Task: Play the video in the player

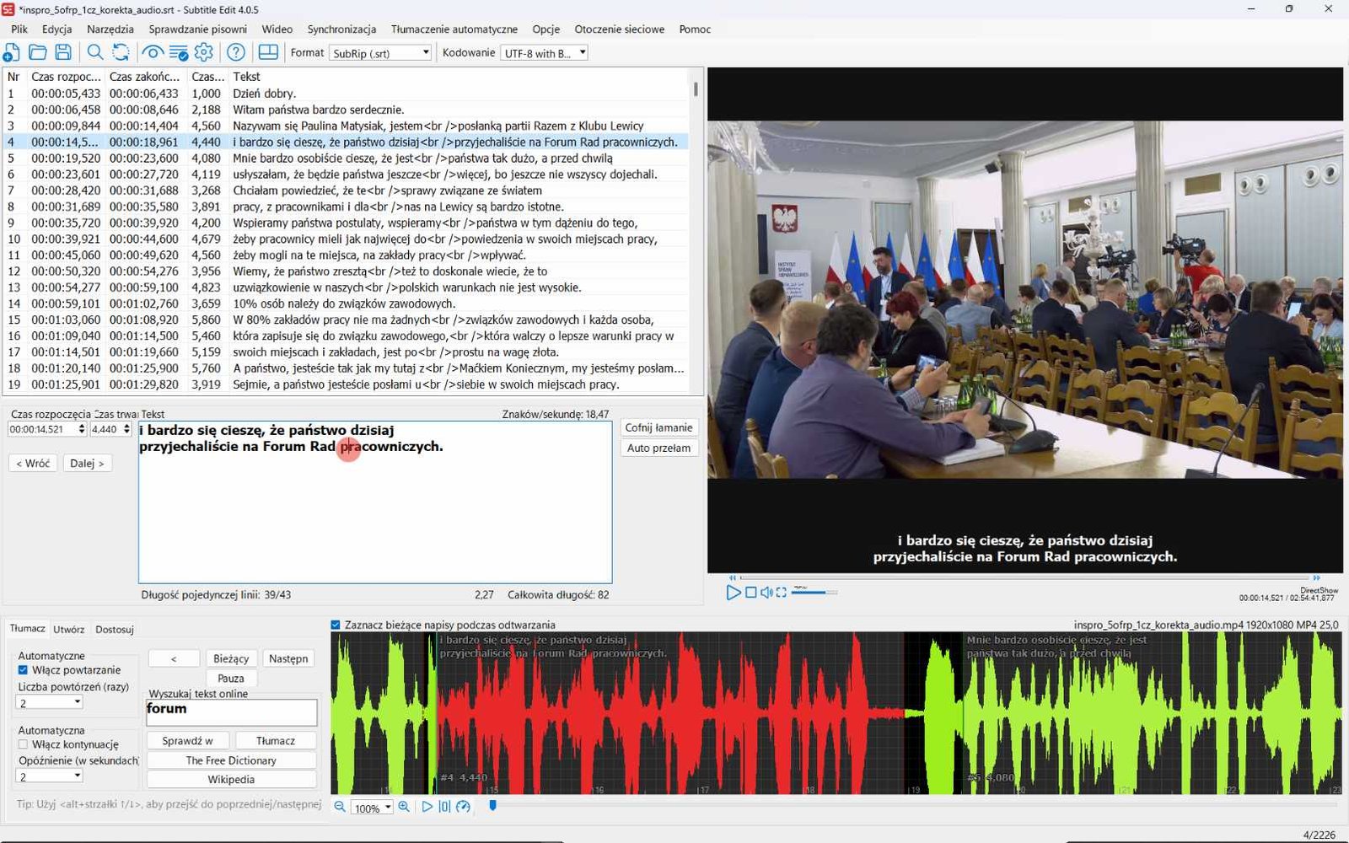Action: point(734,593)
